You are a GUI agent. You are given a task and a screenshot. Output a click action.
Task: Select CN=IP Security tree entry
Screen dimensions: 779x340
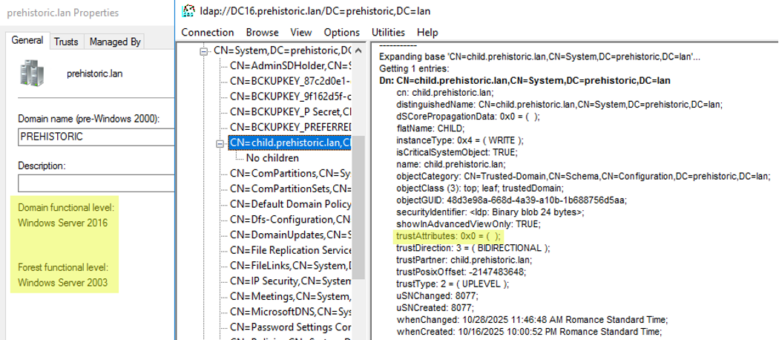(291, 281)
